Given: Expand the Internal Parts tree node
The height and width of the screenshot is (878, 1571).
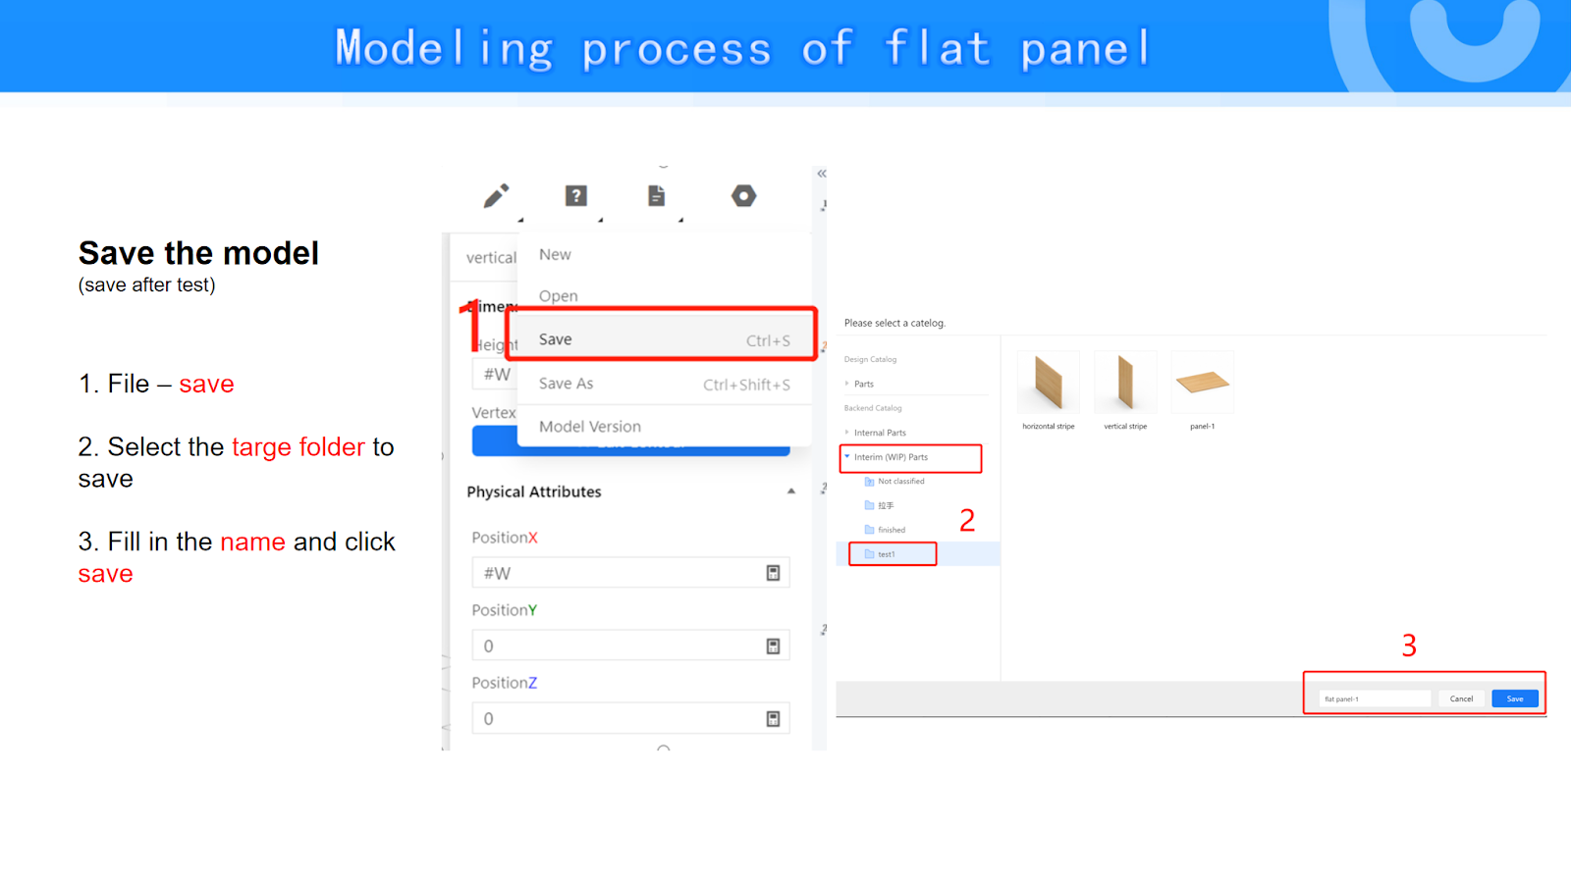Looking at the screenshot, I should tap(847, 433).
